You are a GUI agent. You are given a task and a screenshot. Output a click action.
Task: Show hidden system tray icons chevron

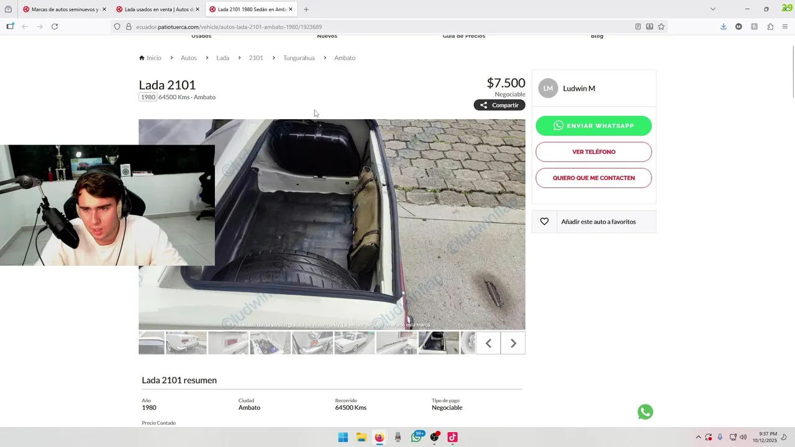point(698,437)
